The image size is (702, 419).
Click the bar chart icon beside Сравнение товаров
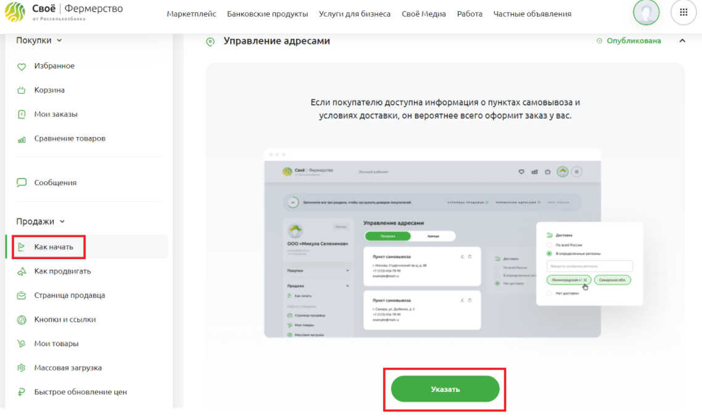point(22,139)
